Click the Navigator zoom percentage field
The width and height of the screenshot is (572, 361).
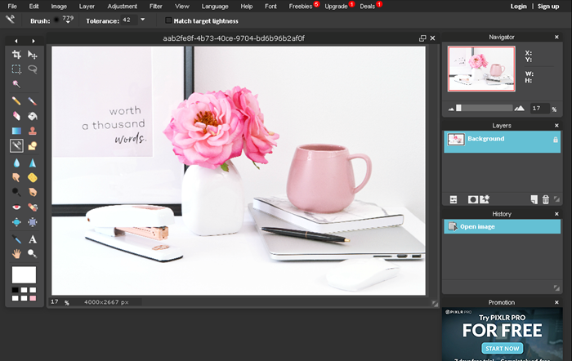click(539, 109)
